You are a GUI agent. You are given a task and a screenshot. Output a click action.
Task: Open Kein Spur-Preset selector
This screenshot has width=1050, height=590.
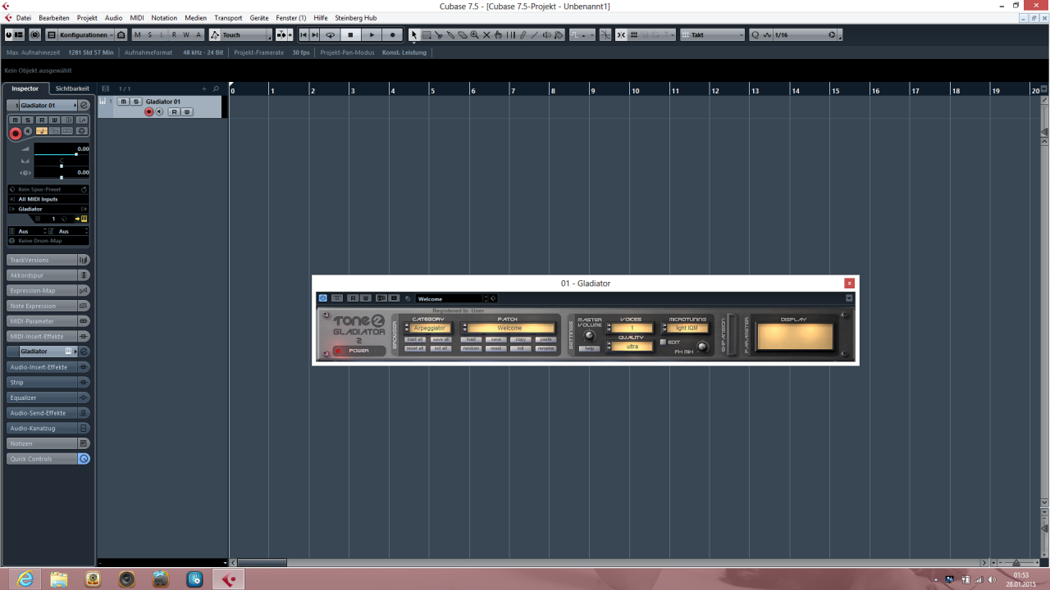click(48, 189)
